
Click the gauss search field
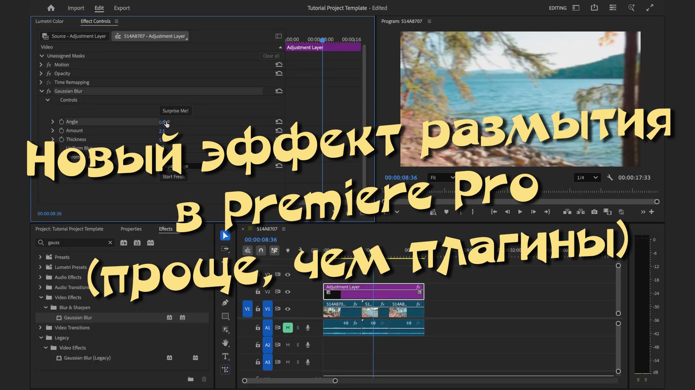click(x=72, y=242)
